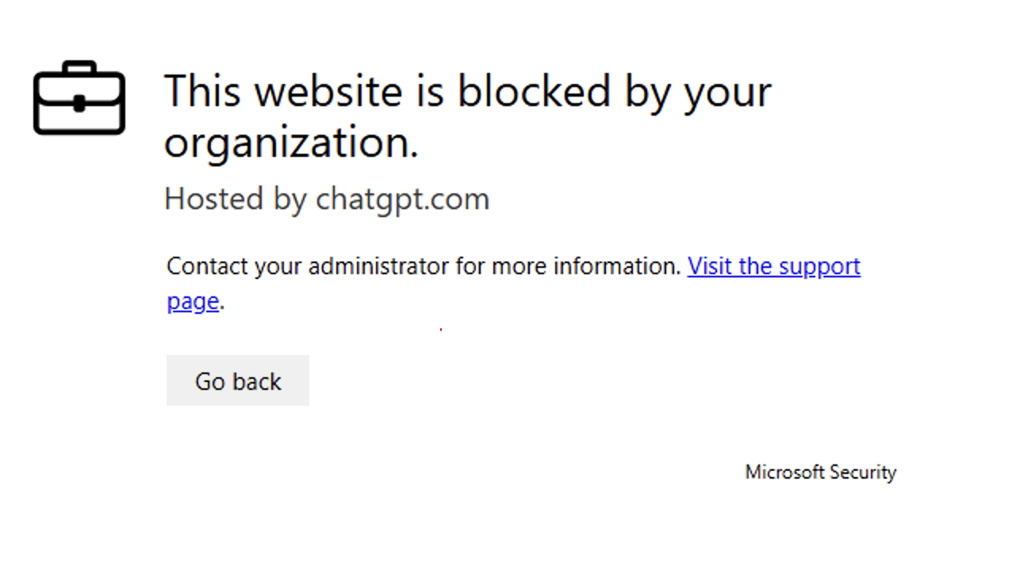The width and height of the screenshot is (1020, 569).
Task: Open the "Visit the support" link text
Action: (x=773, y=266)
